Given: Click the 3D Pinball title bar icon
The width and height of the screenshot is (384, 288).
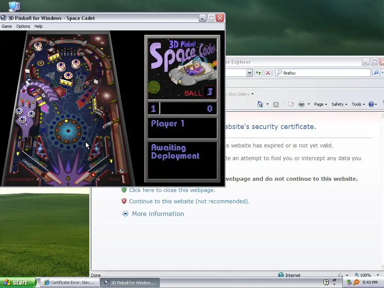Looking at the screenshot, I should pos(3,18).
